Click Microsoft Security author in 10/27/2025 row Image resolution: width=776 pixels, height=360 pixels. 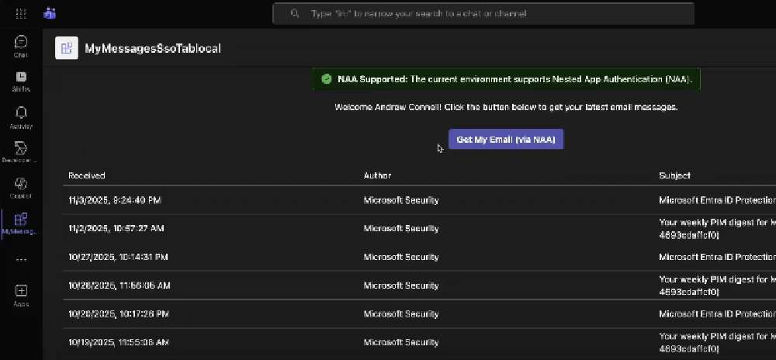[401, 257]
